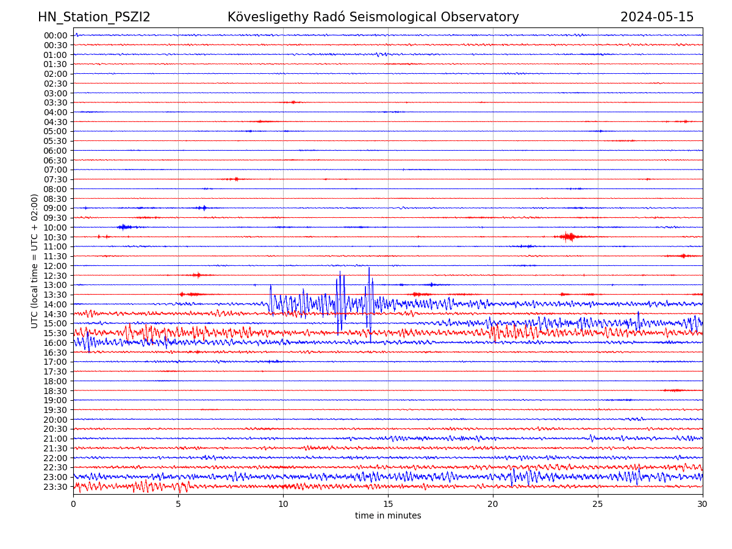732x549 pixels.
Task: Click the 20 tick on minutes axis
Action: (x=493, y=504)
